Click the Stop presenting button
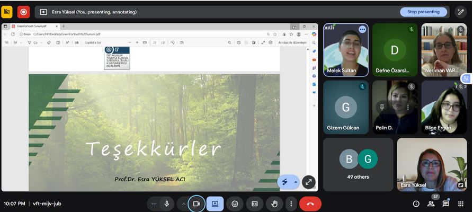Viewport: 473px width, 212px height. (423, 12)
